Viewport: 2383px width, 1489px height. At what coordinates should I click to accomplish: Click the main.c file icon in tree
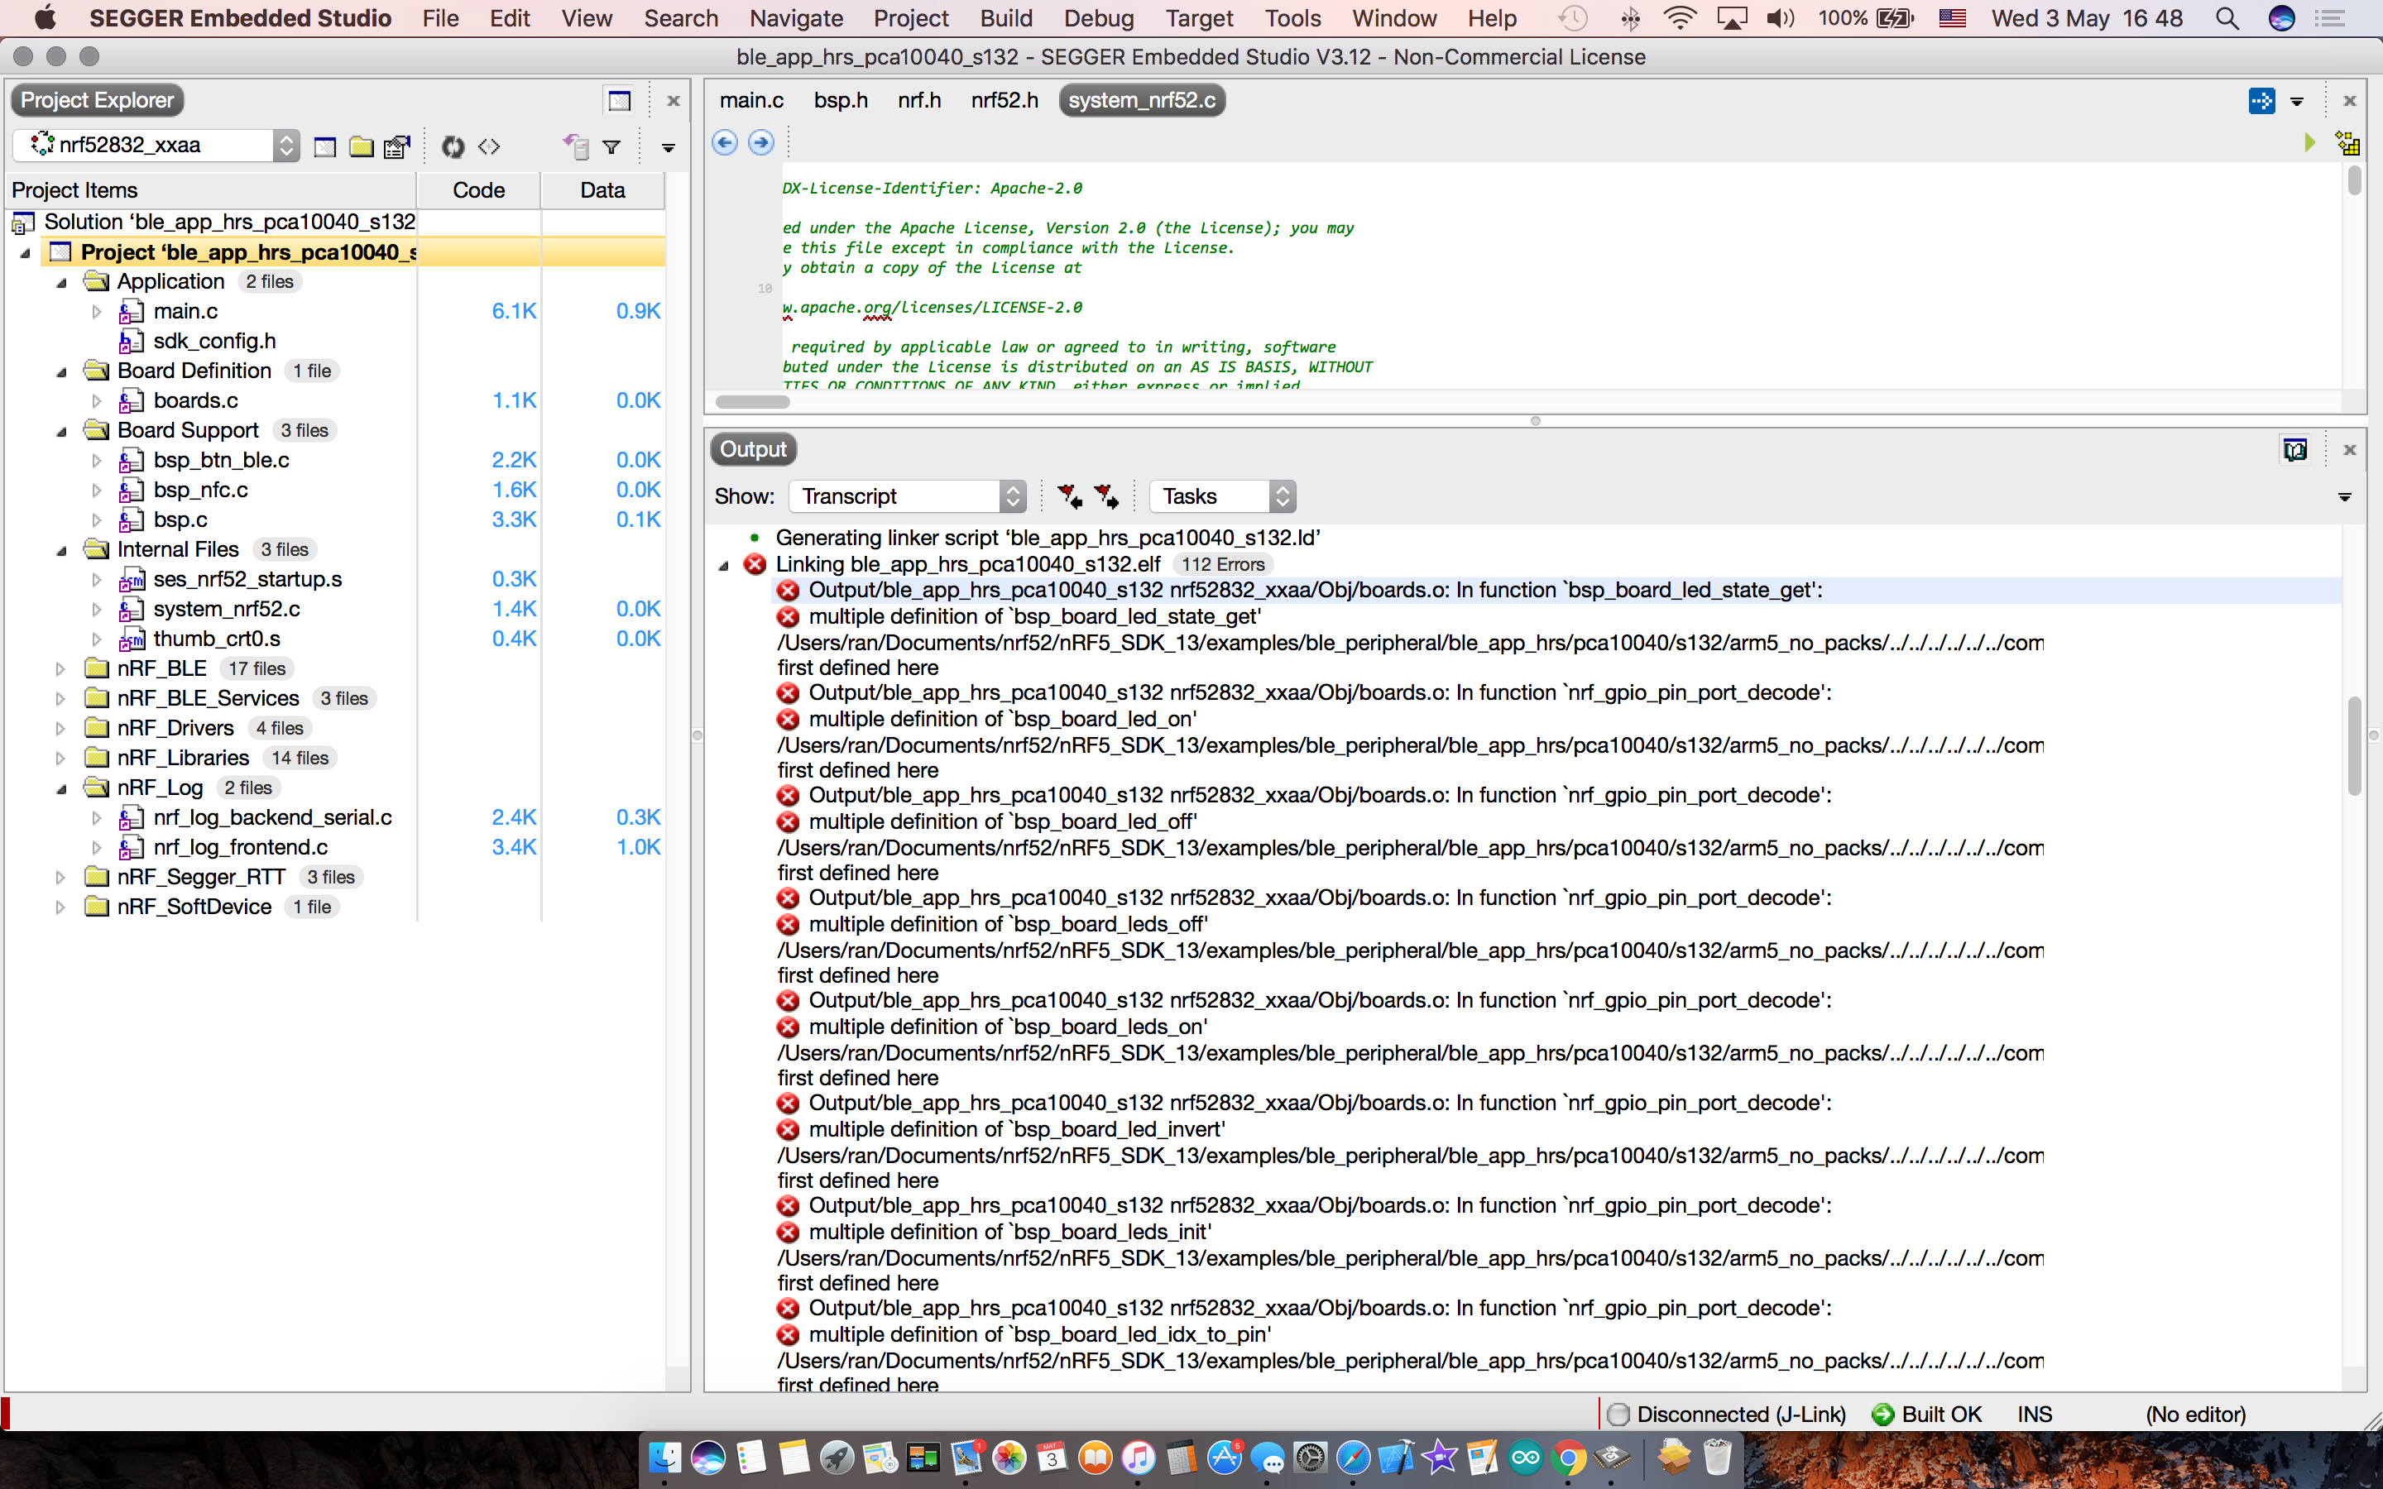click(131, 311)
